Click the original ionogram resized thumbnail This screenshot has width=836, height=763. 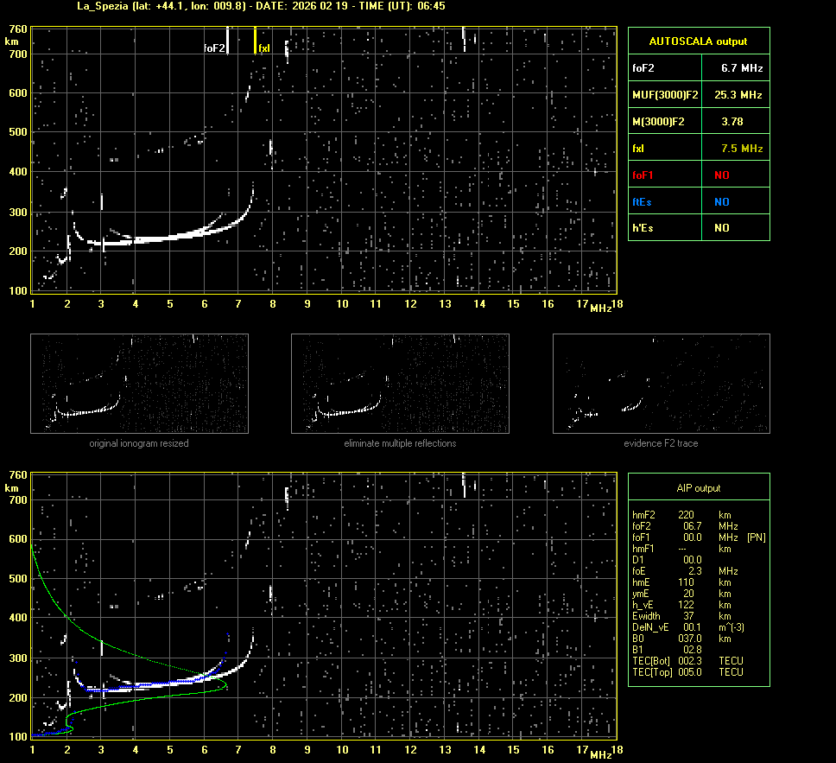[139, 384]
